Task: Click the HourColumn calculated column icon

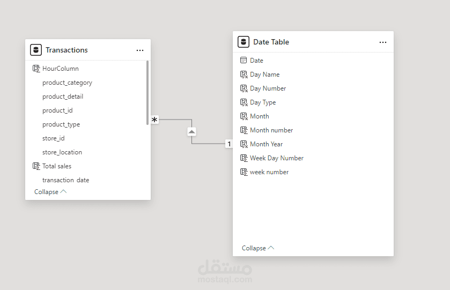Action: point(36,69)
